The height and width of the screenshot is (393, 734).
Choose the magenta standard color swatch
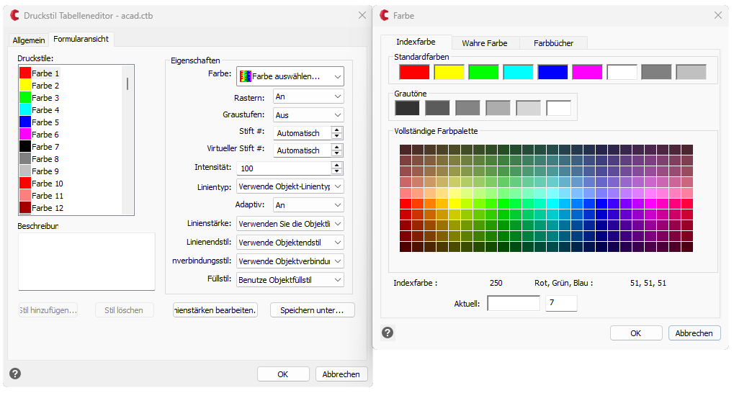587,72
